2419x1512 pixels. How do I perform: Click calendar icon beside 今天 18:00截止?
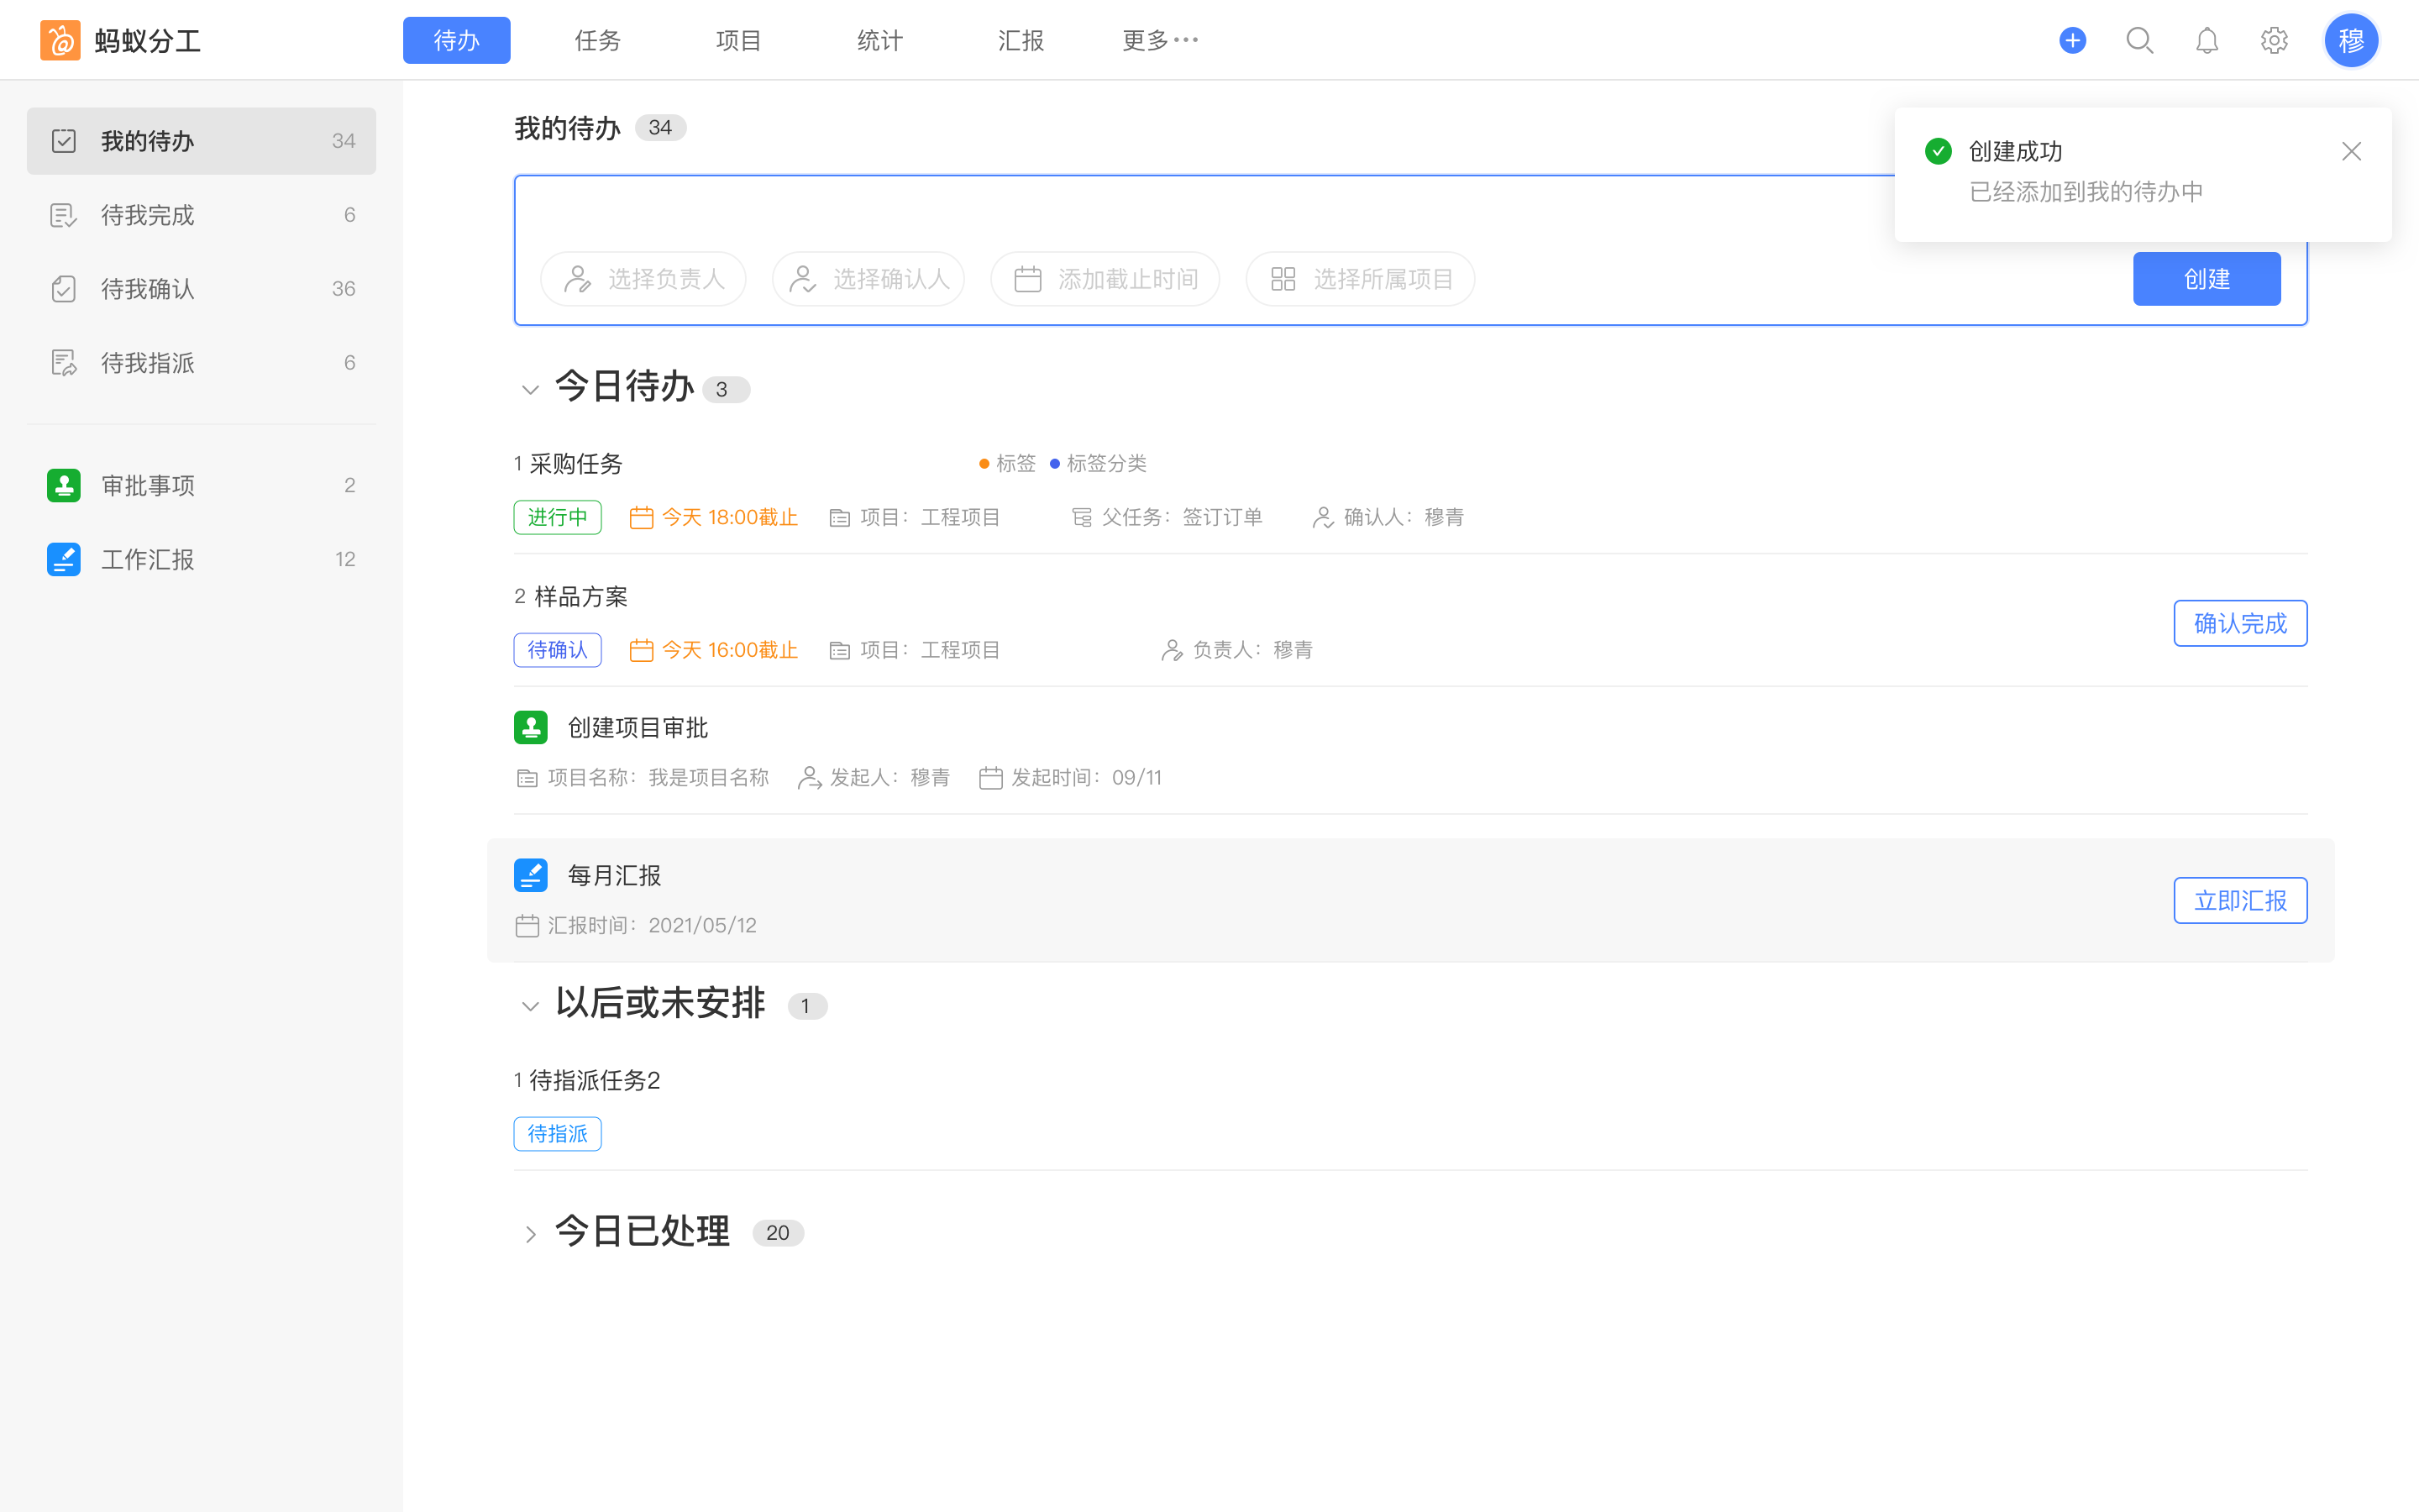(x=641, y=517)
